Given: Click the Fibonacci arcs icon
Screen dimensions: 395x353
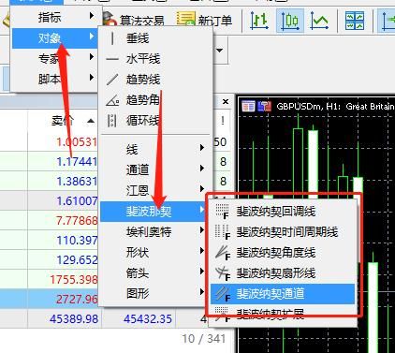Looking at the screenshot, I should click(x=223, y=253).
